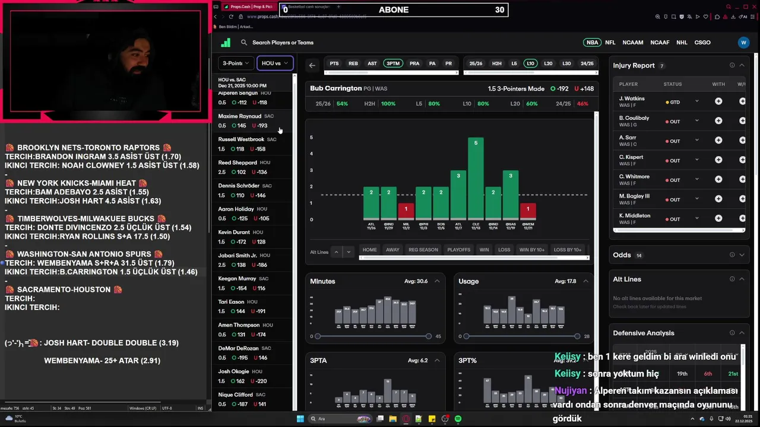Add M. Bagley III to WITH filter
This screenshot has height=427, width=760.
point(718,199)
